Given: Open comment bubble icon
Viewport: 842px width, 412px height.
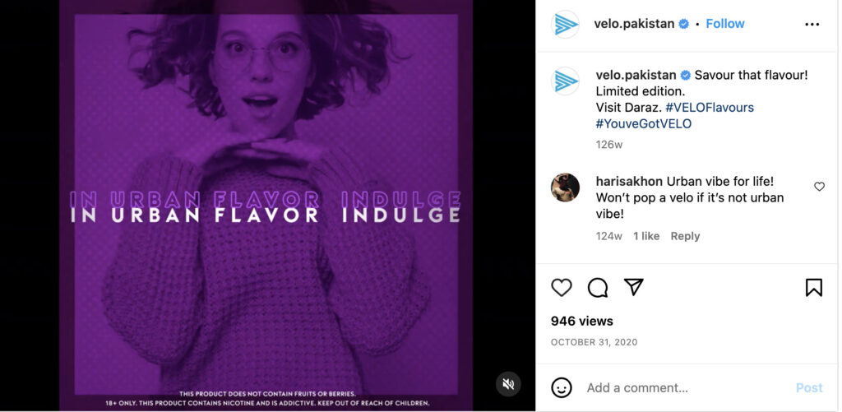Looking at the screenshot, I should click(598, 288).
